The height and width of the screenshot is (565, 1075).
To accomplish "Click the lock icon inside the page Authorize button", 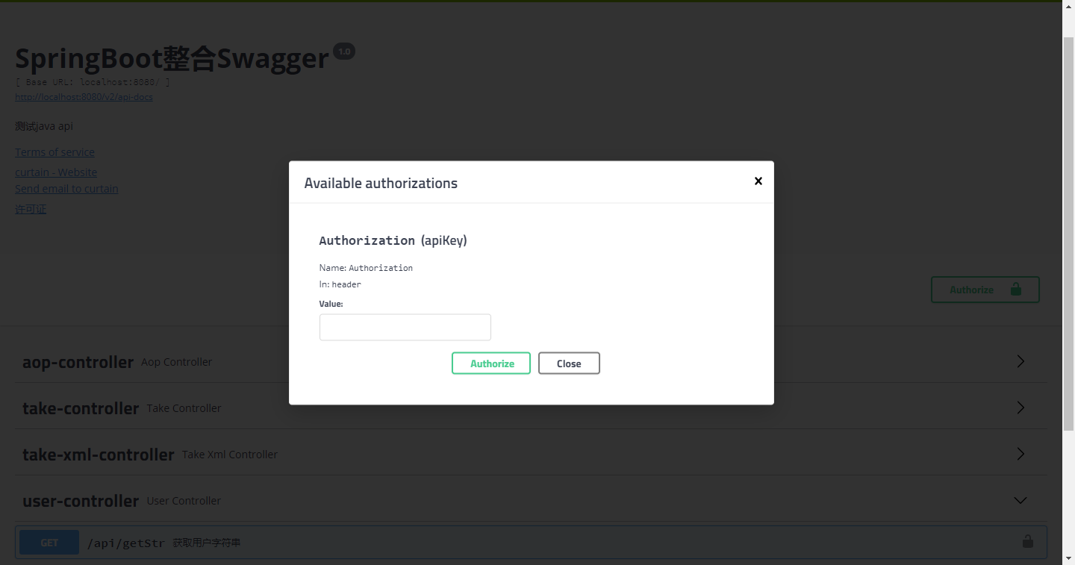I will click(1015, 289).
